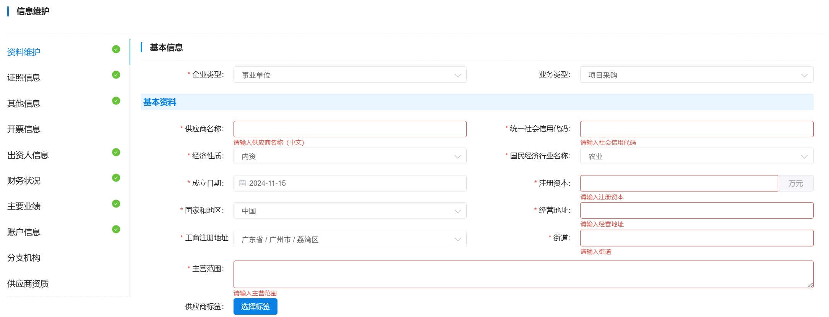Go to 其他信息 section
Screen dimensions: 829x317
coord(24,103)
